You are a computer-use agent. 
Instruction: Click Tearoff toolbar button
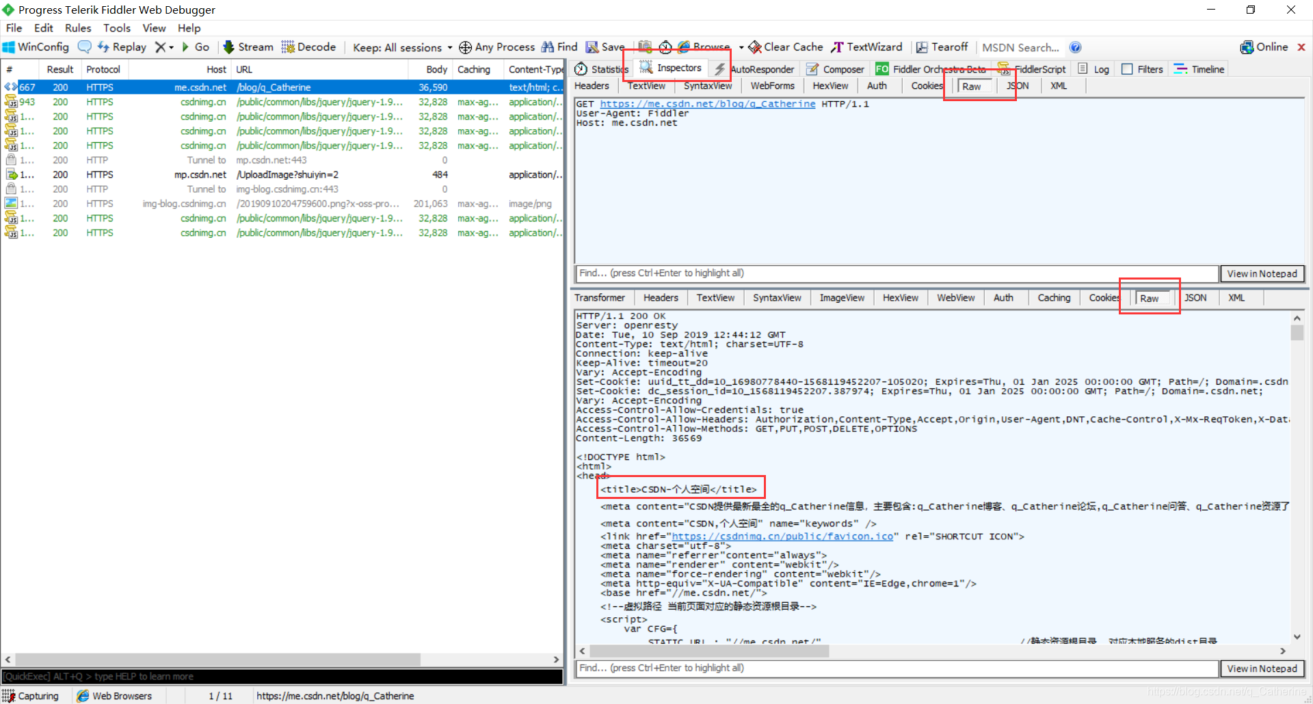pos(942,47)
